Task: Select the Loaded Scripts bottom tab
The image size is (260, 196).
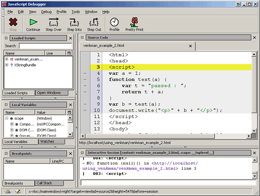Action: pyautogui.click(x=19, y=93)
